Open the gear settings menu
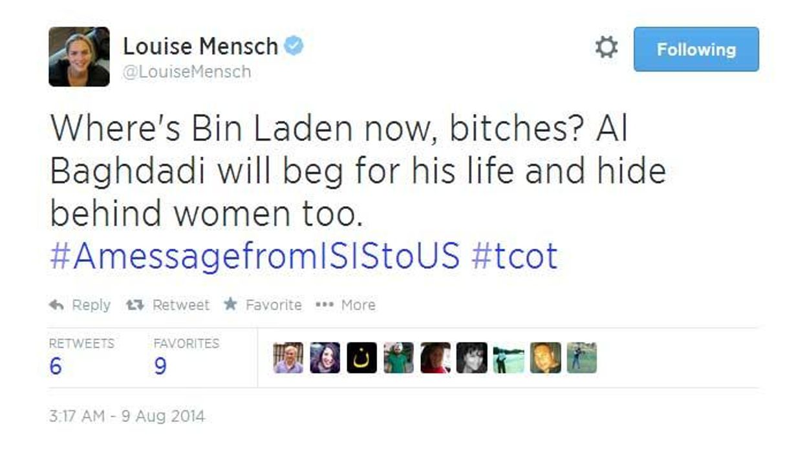Image resolution: width=805 pixels, height=455 pixels. (x=606, y=48)
